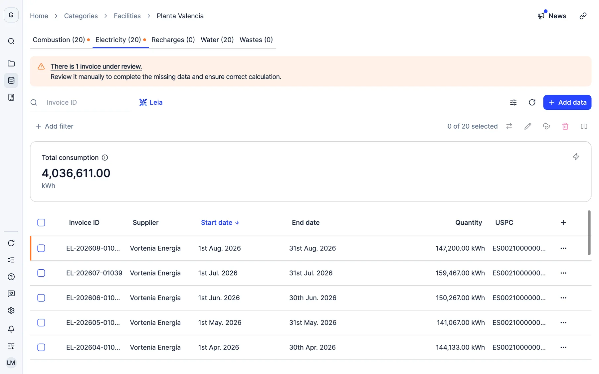This screenshot has height=374, width=599.
Task: Click Add filter
Action: click(54, 126)
